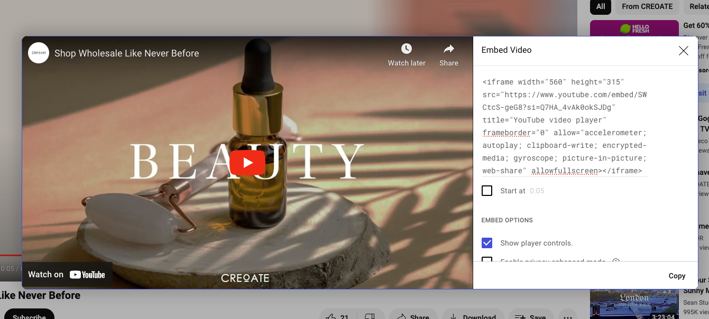The height and width of the screenshot is (319, 709).
Task: Enable the "Start at" checkbox
Action: 487,191
